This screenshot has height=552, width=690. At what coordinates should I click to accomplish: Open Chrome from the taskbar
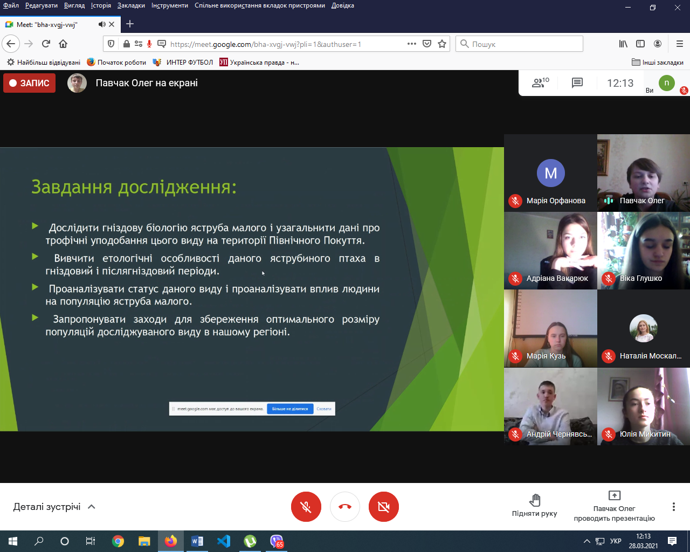click(x=118, y=541)
